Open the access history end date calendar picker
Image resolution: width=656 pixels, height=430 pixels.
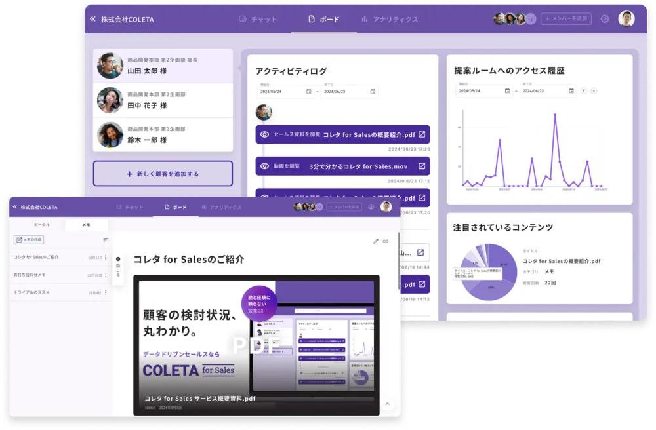click(x=571, y=90)
